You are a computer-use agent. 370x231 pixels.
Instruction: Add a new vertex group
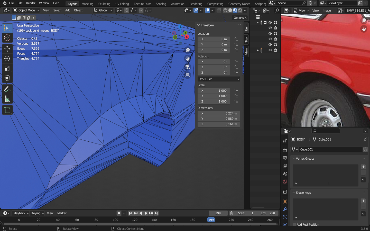point(363,167)
